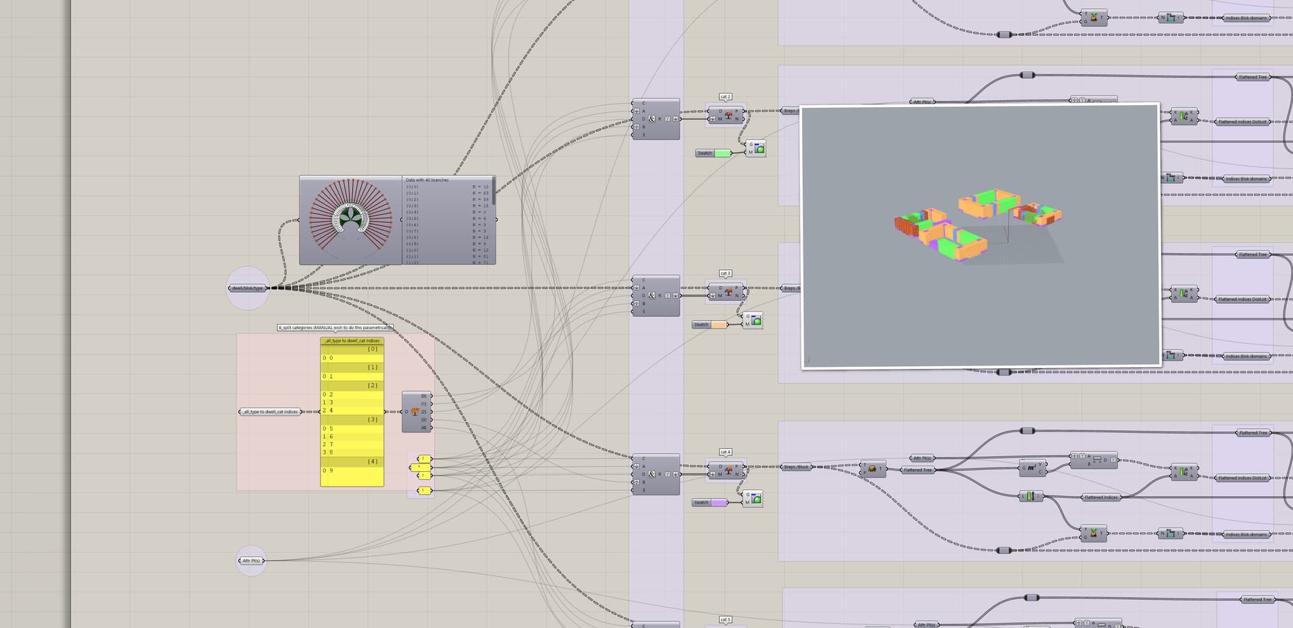The width and height of the screenshot is (1293, 628).
Task: Select the orange Tree component left of Flattened Tree label
Action: point(873,469)
